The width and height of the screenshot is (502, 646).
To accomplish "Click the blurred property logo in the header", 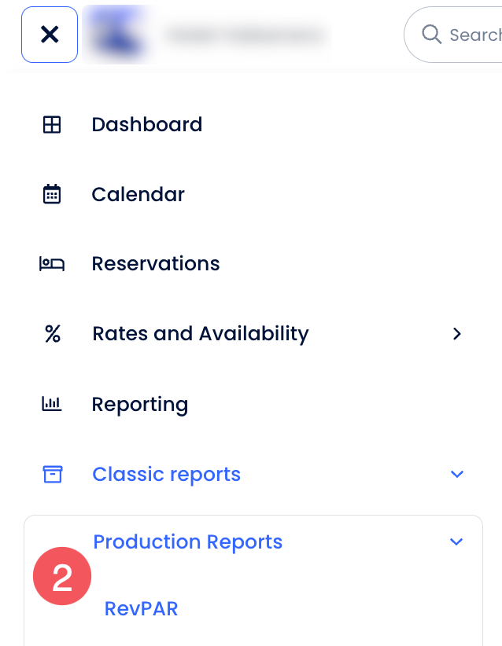I will click(x=119, y=35).
